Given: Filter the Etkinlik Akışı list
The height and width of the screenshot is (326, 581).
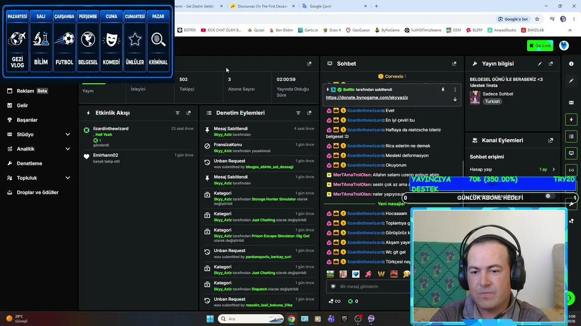Looking at the screenshot, I should pos(177,113).
